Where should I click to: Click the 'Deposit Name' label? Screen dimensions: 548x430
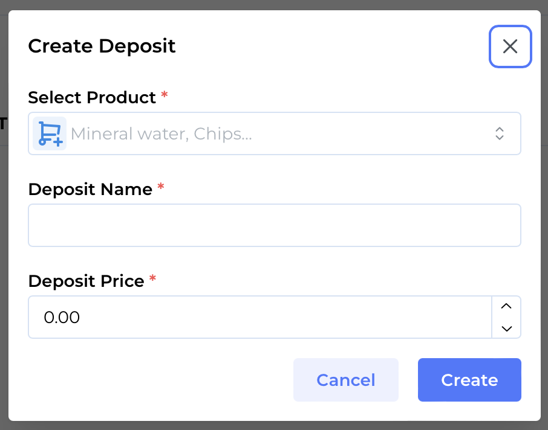click(90, 189)
